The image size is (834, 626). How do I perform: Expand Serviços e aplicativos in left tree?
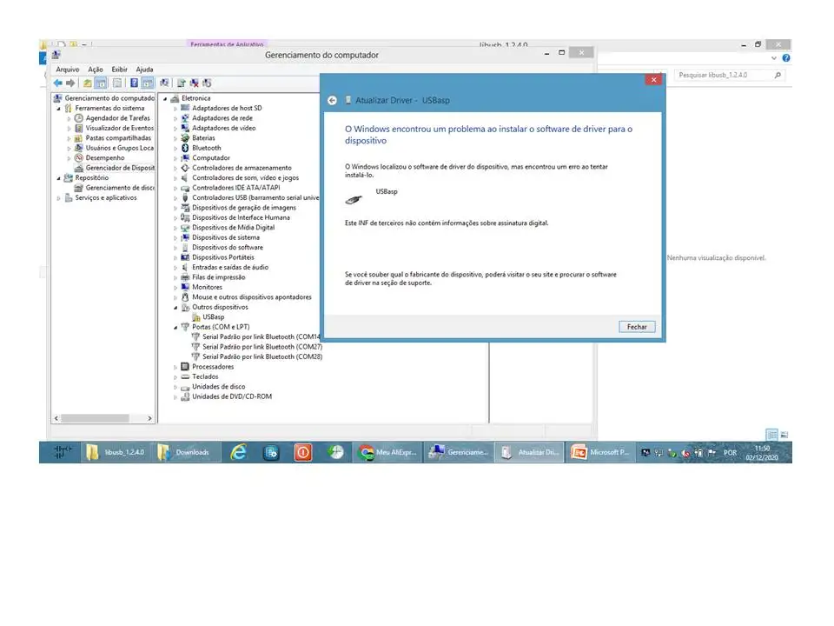tap(58, 198)
